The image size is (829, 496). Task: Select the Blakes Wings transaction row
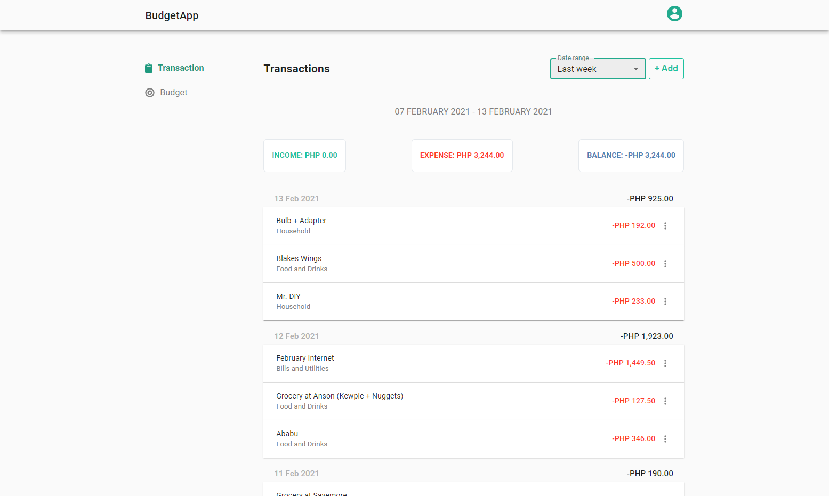[426, 264]
